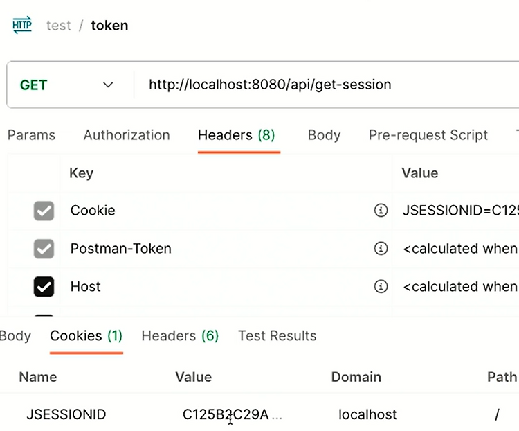Open info icon for Cookie header

pyautogui.click(x=381, y=210)
